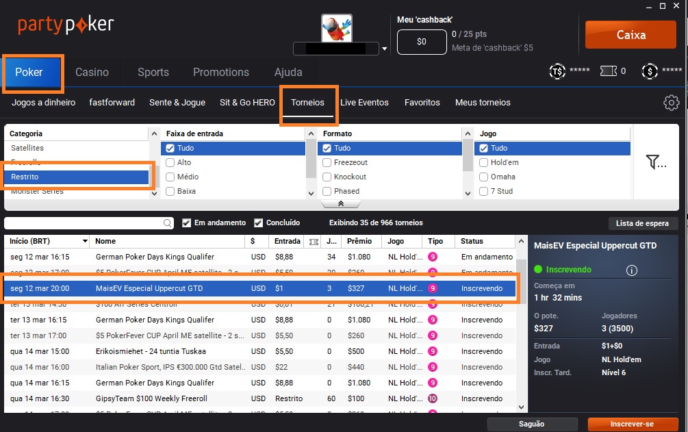Open the settings gear icon

(x=671, y=102)
